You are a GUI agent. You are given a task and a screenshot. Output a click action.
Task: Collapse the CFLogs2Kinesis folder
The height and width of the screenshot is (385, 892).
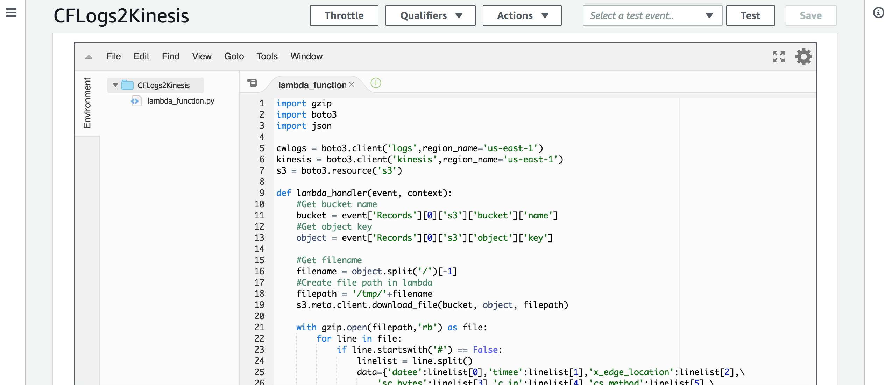click(115, 85)
